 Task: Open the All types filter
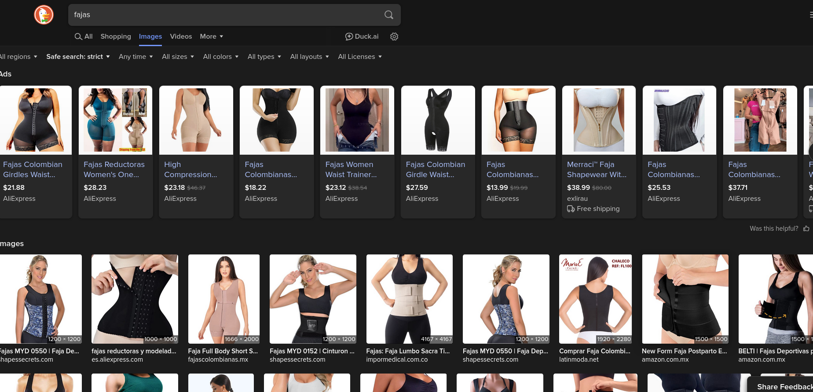point(264,57)
